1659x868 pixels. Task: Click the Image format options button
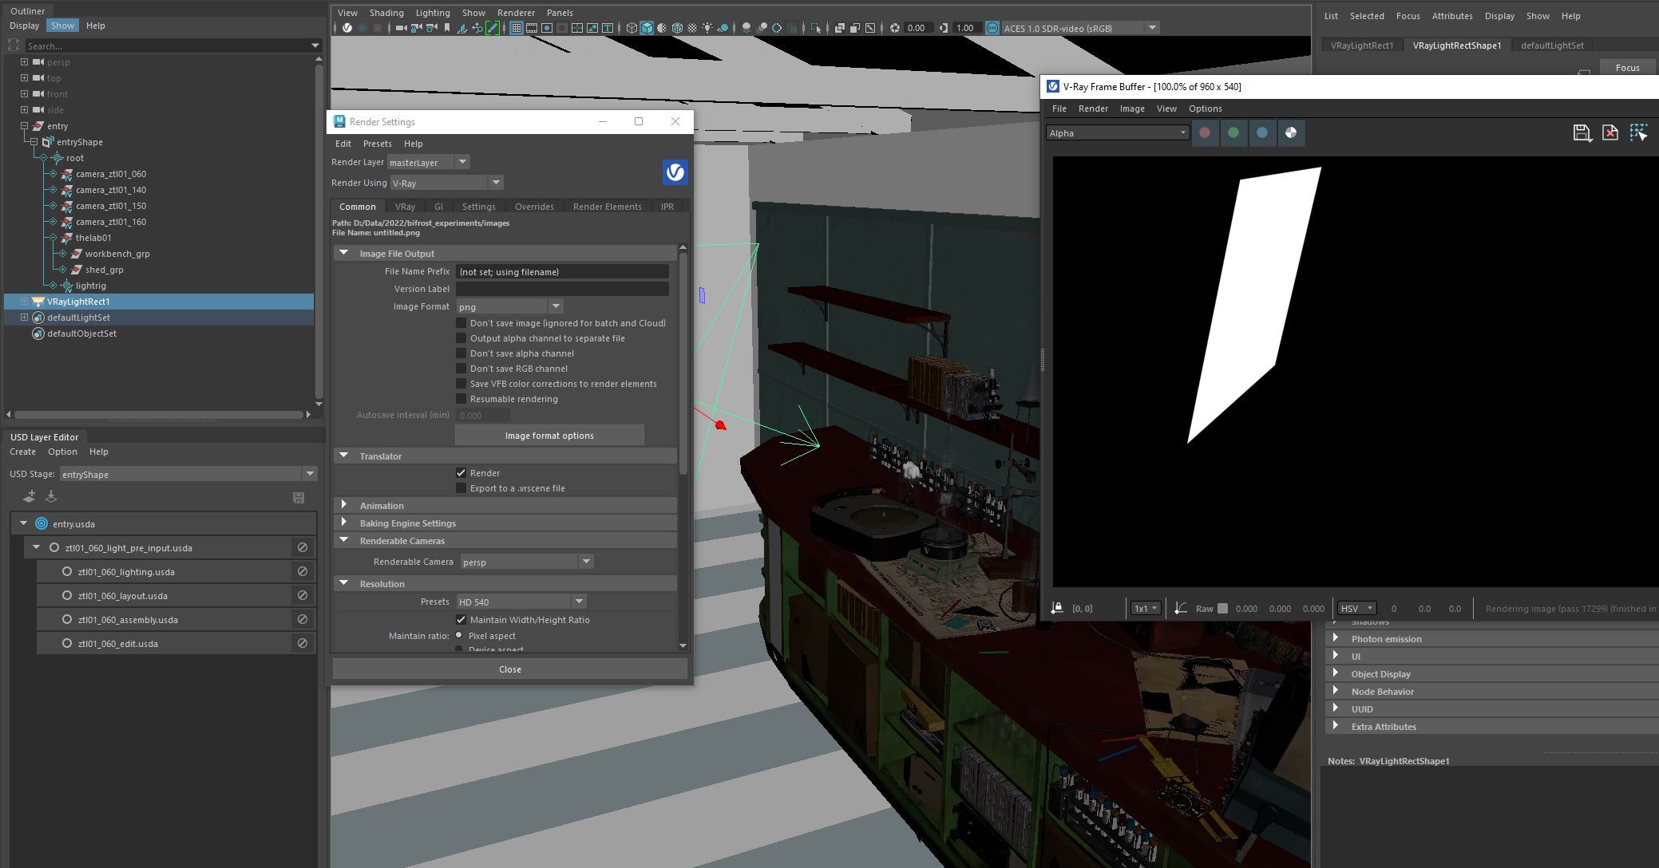[x=549, y=436]
